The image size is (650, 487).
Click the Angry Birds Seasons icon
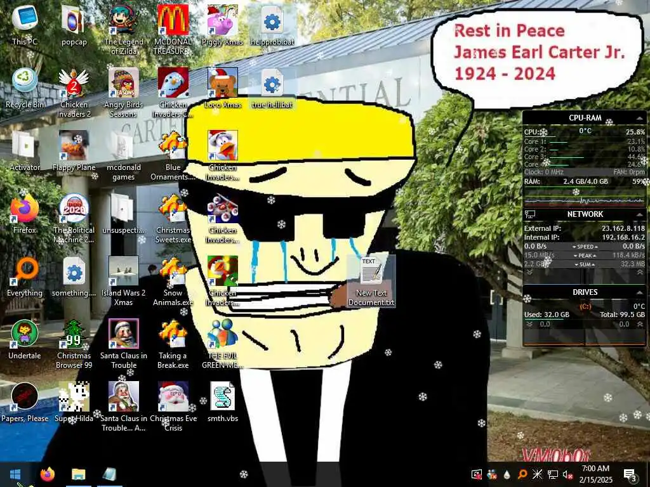(x=124, y=93)
